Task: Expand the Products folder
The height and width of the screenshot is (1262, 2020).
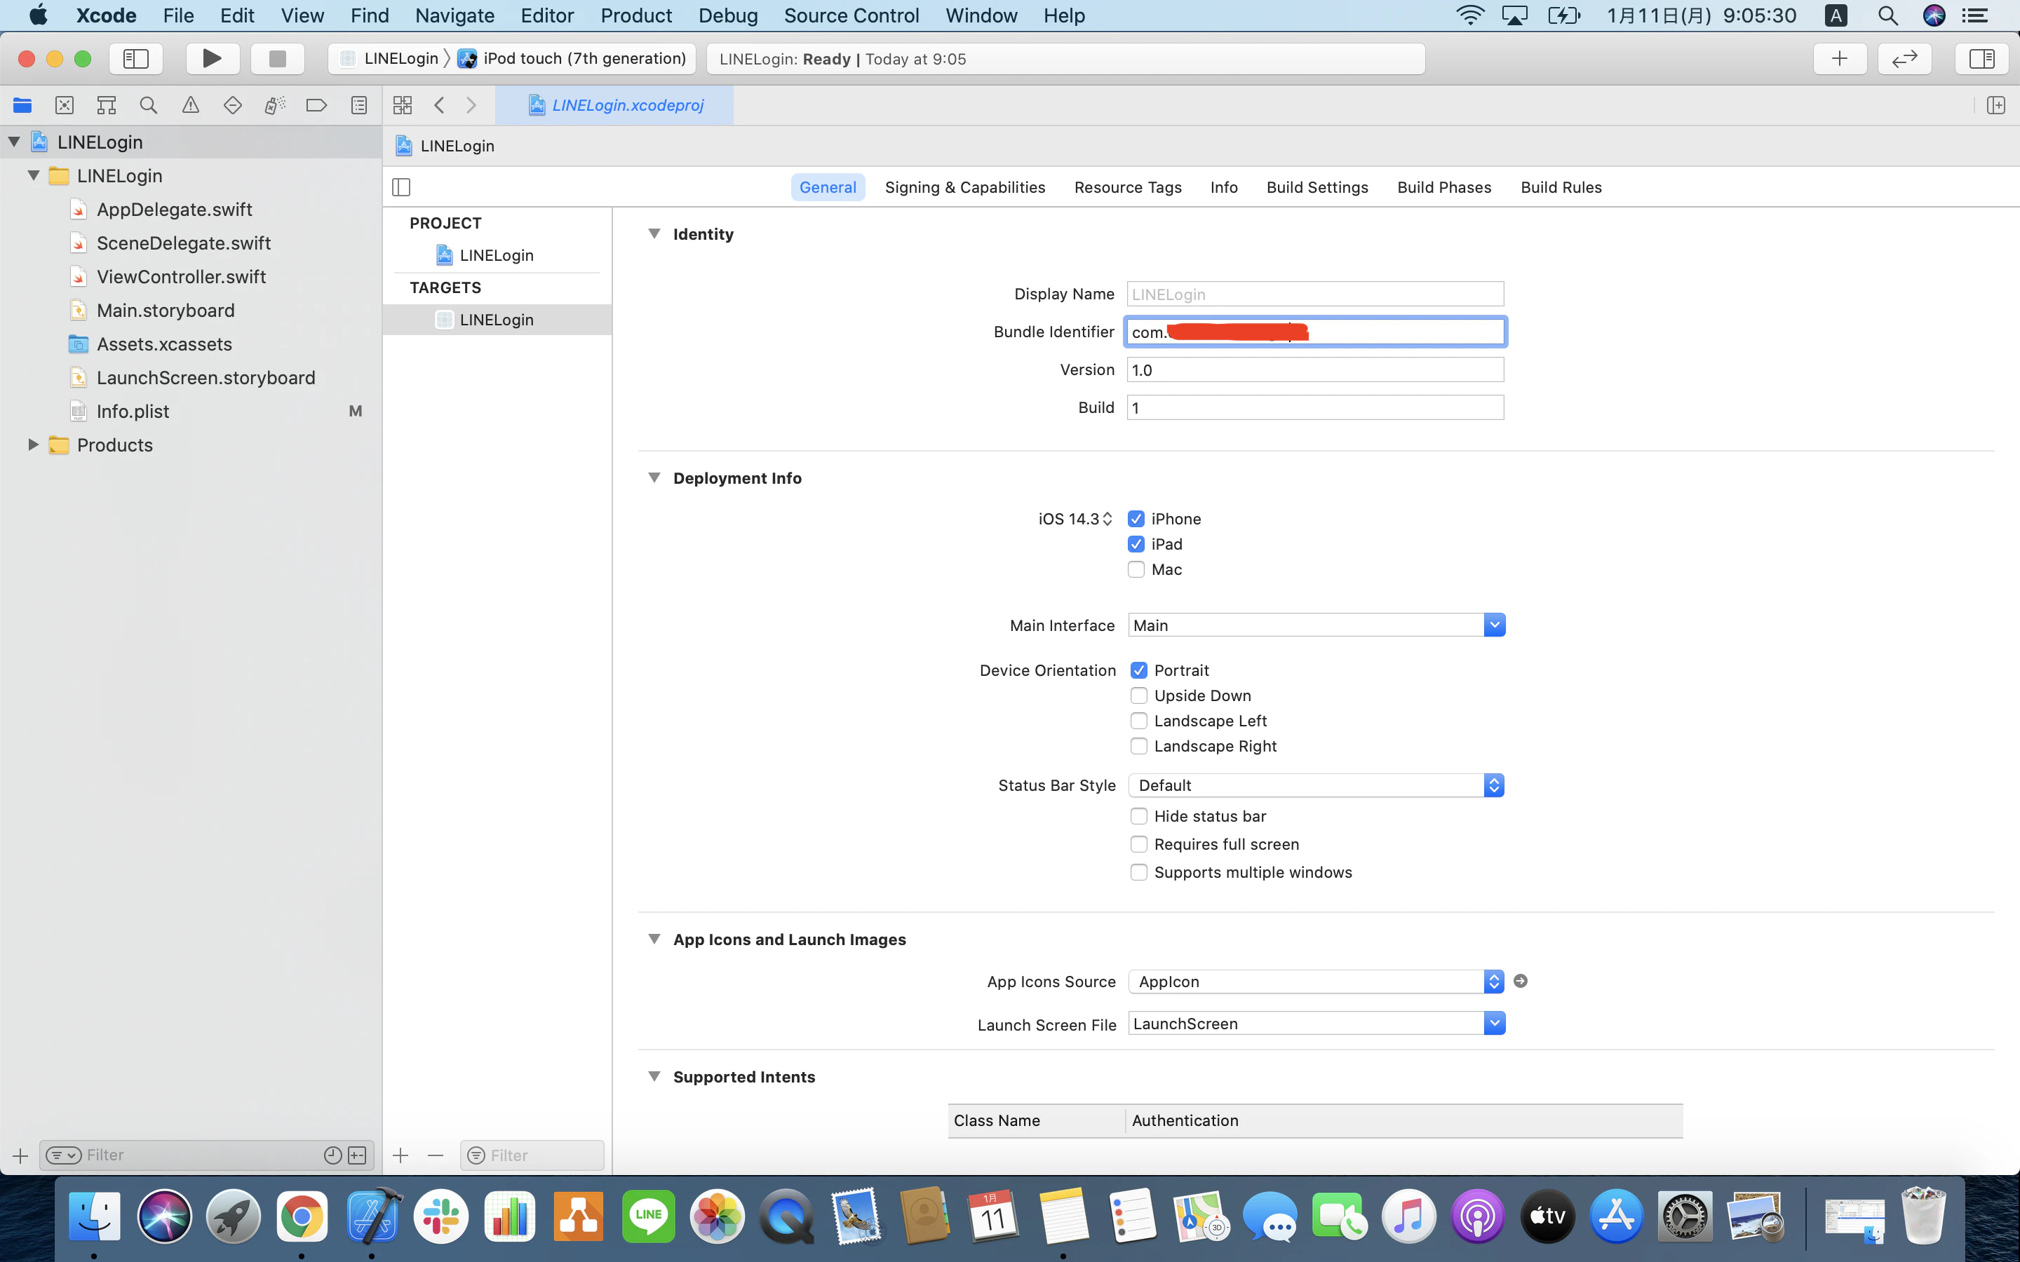Action: 34,445
